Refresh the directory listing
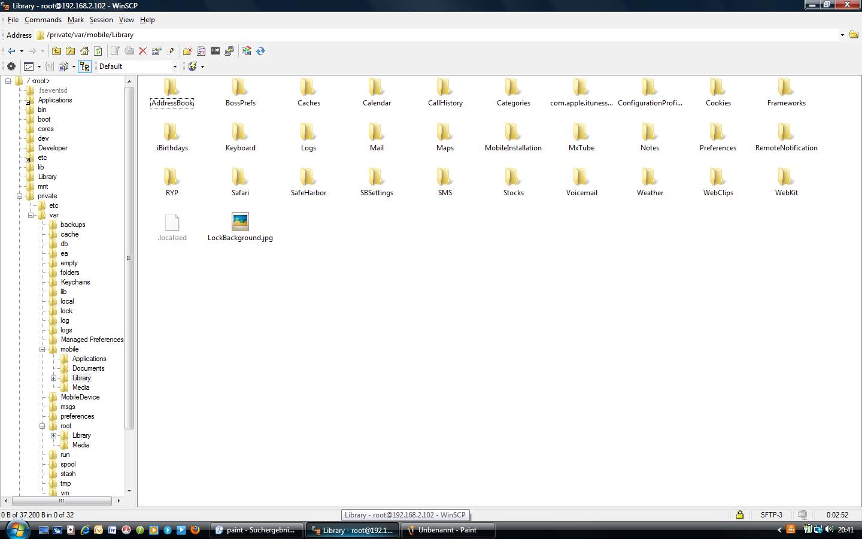Viewport: 862px width, 539px height. (x=98, y=51)
